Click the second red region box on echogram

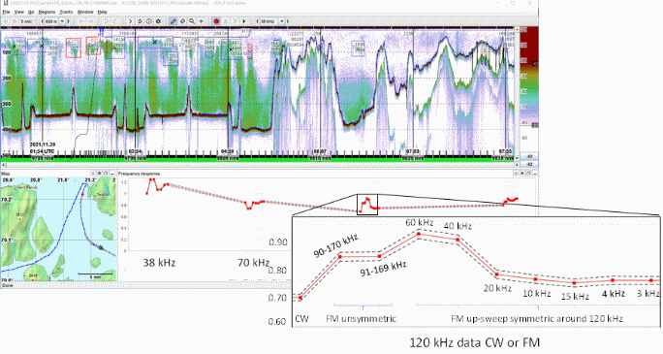tap(93, 46)
